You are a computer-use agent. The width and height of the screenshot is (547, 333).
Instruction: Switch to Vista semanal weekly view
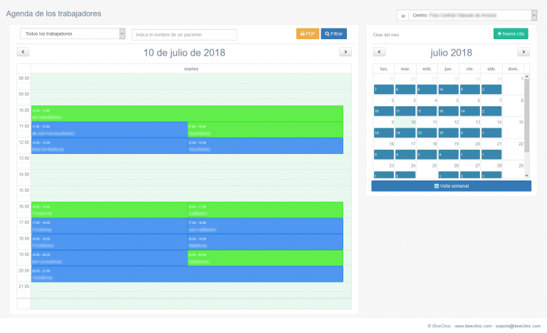[x=451, y=186]
